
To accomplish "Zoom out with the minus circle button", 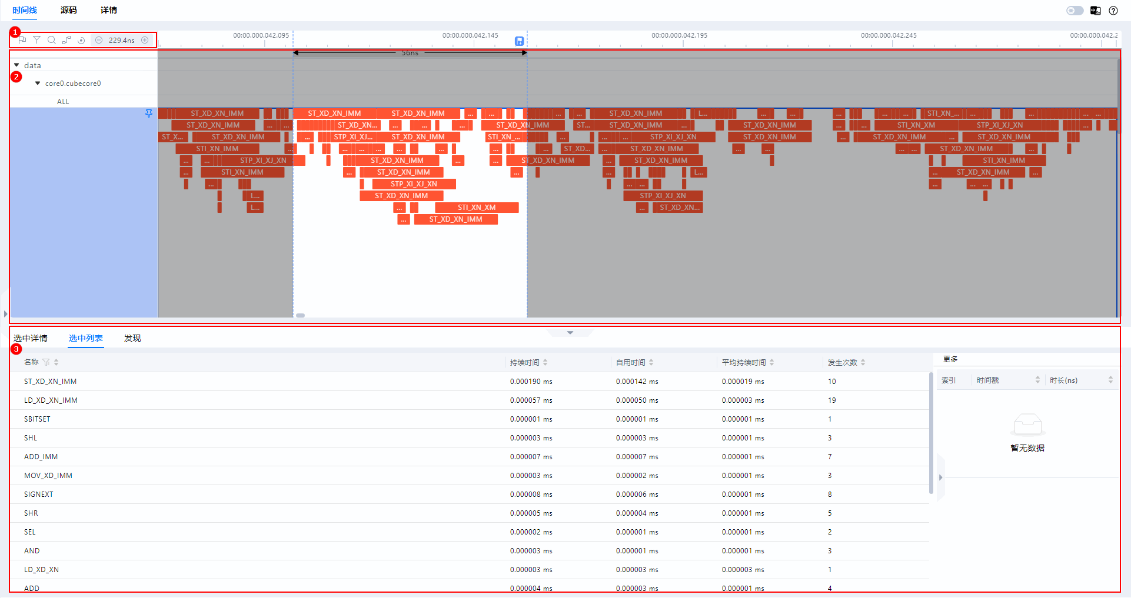I will click(x=99, y=40).
